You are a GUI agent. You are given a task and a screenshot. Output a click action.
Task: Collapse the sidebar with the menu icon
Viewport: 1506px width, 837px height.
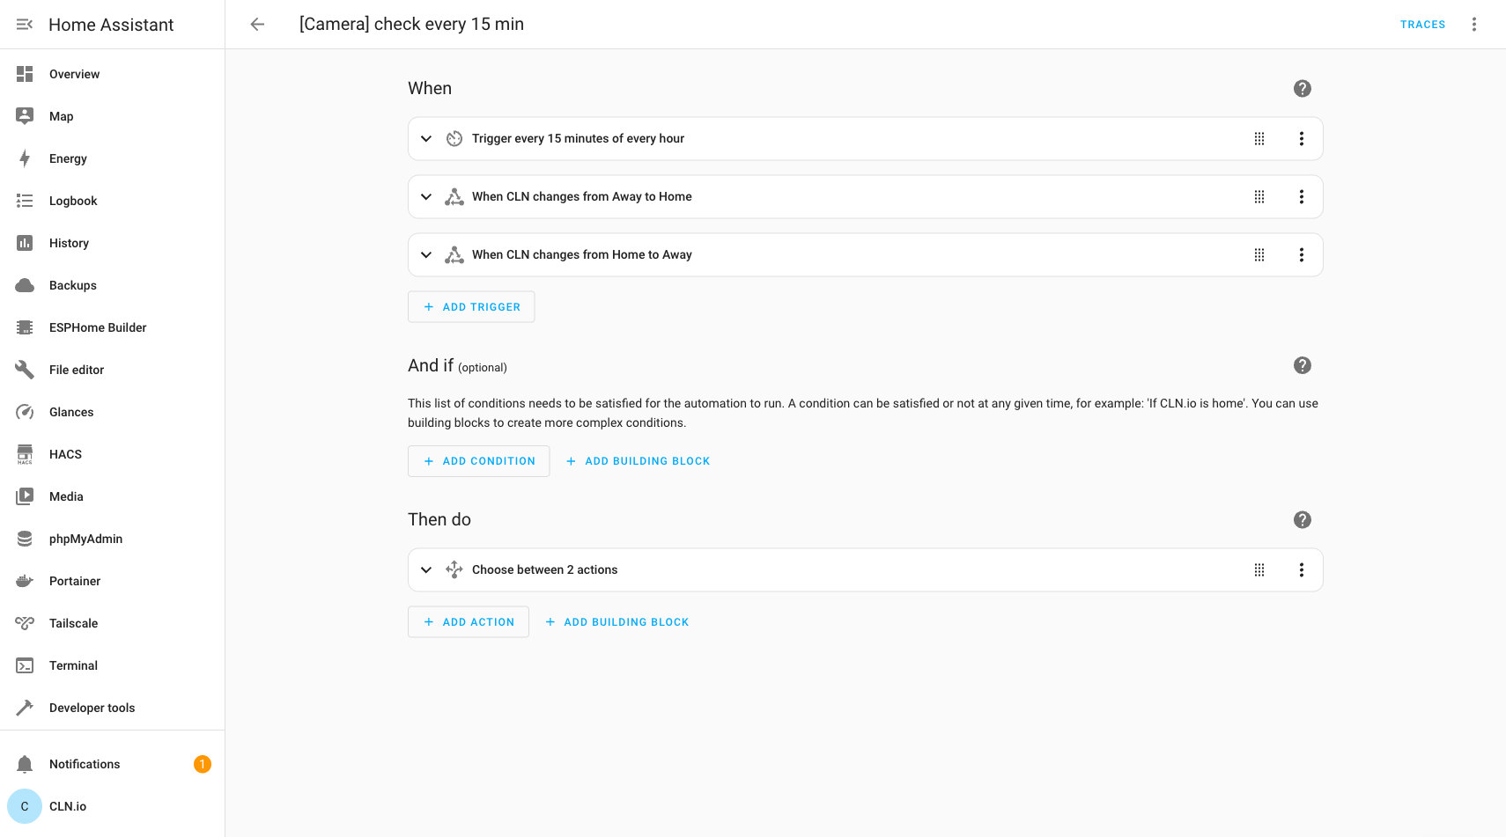pos(25,25)
